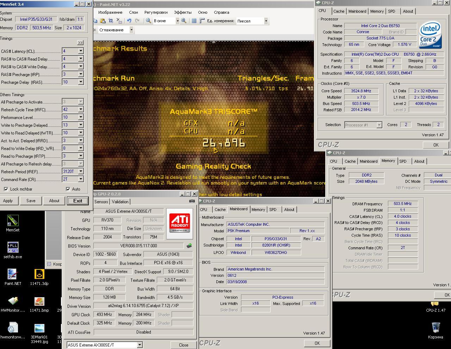Toggle the pixel grid icon in Paint.NET
This screenshot has width=451, height=349.
[194, 21]
